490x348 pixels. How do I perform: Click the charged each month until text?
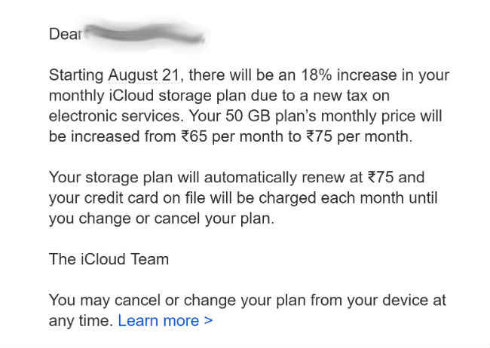[348, 198]
